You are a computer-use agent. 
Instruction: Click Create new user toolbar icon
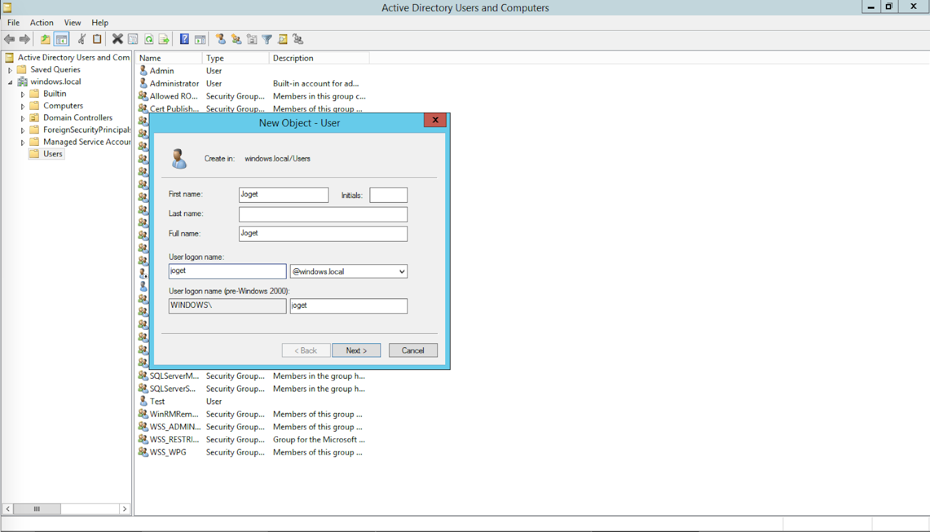pos(221,39)
